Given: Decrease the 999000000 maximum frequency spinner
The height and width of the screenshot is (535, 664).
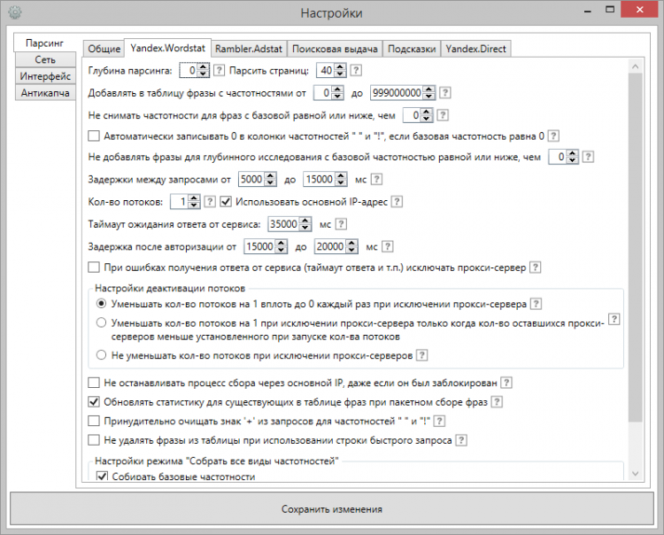Looking at the screenshot, I should point(429,97).
